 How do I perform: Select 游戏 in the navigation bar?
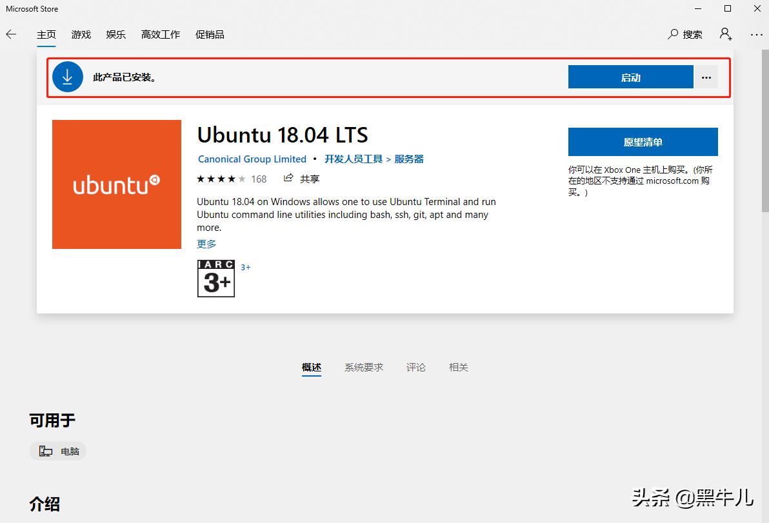click(x=81, y=34)
